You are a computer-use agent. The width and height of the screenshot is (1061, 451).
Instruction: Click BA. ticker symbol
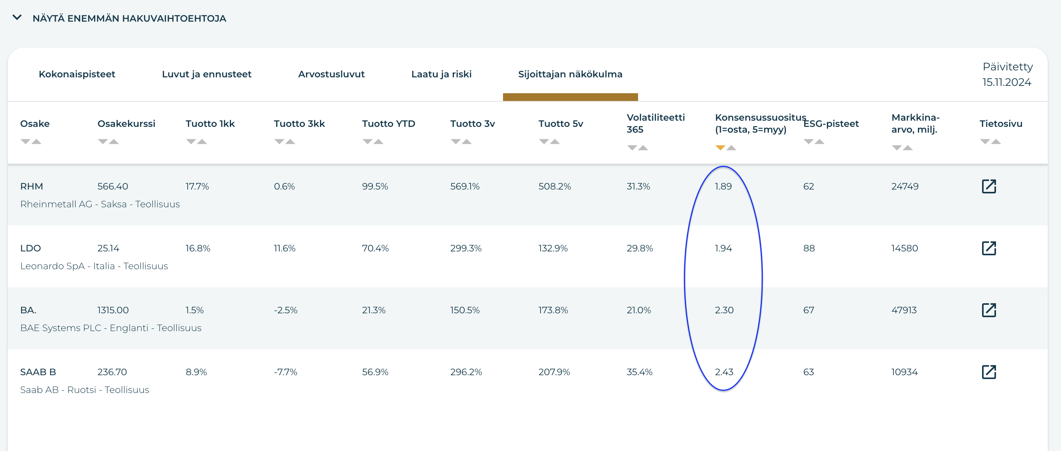pos(28,310)
